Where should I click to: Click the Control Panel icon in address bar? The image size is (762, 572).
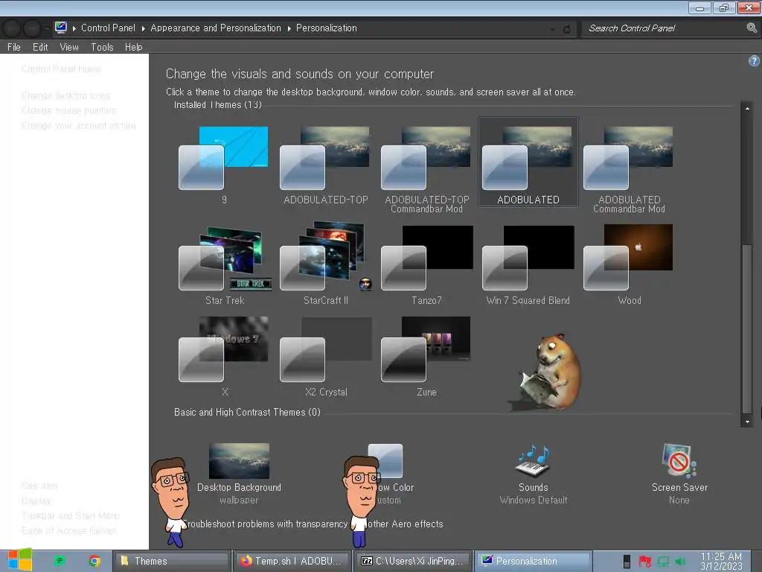coord(61,28)
